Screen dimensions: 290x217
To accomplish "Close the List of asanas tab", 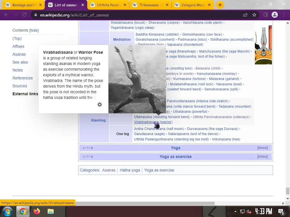I will (83, 5).
